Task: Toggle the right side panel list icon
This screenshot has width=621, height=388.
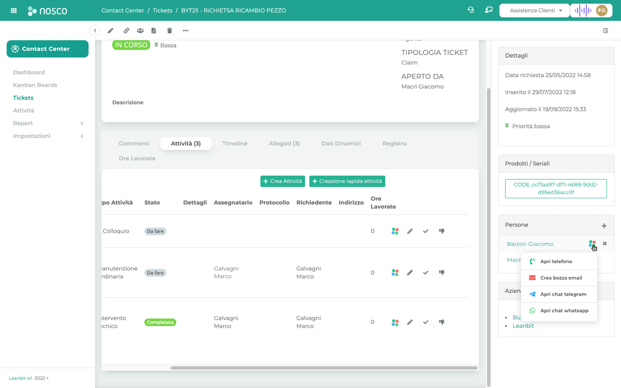Action: pyautogui.click(x=605, y=30)
